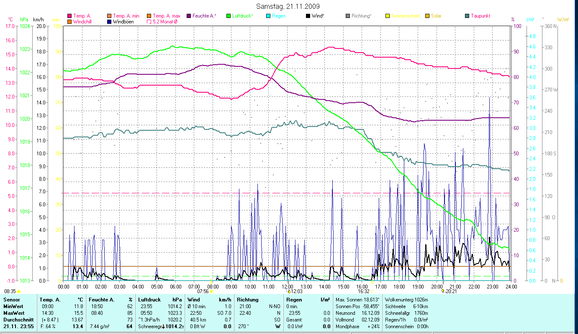Click the cyan Regen legend swatch
This screenshot has width=578, height=334.
(x=268, y=16)
